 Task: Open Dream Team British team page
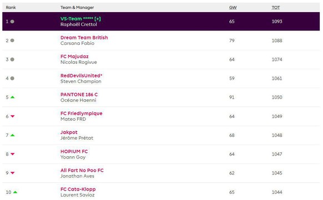(x=84, y=38)
